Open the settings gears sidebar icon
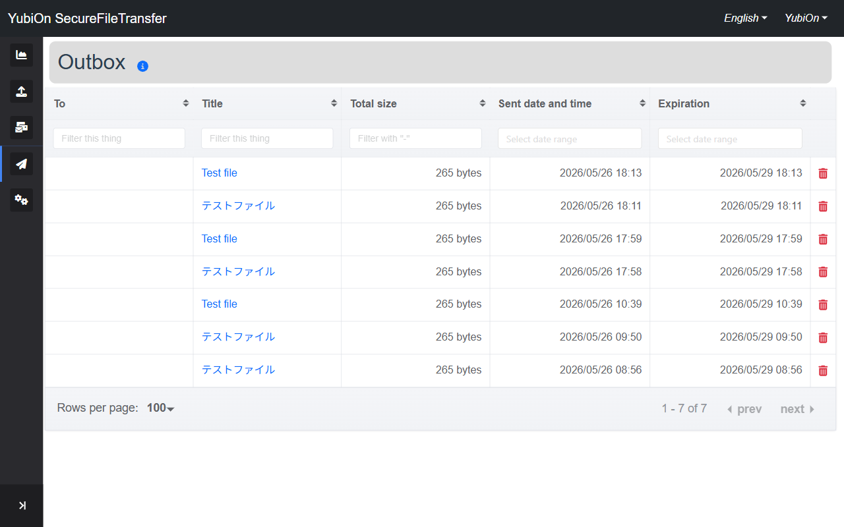 tap(21, 200)
